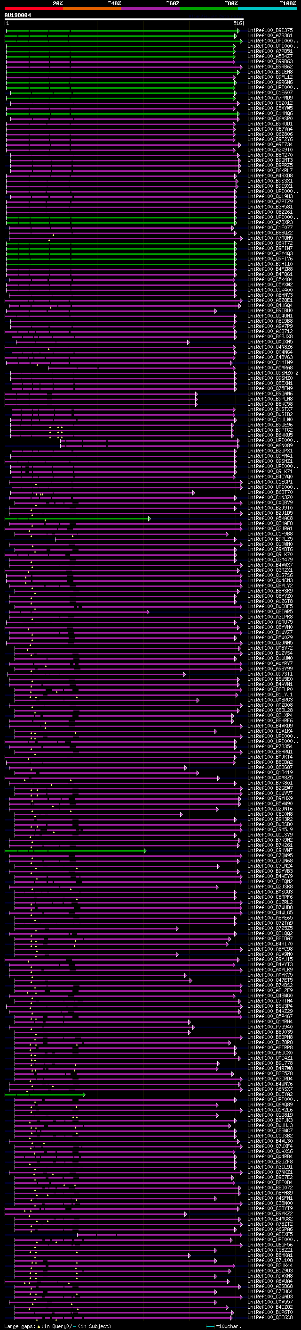
Task: Select the UniRef100_C2WAD3 label
Action: [270, 1297]
